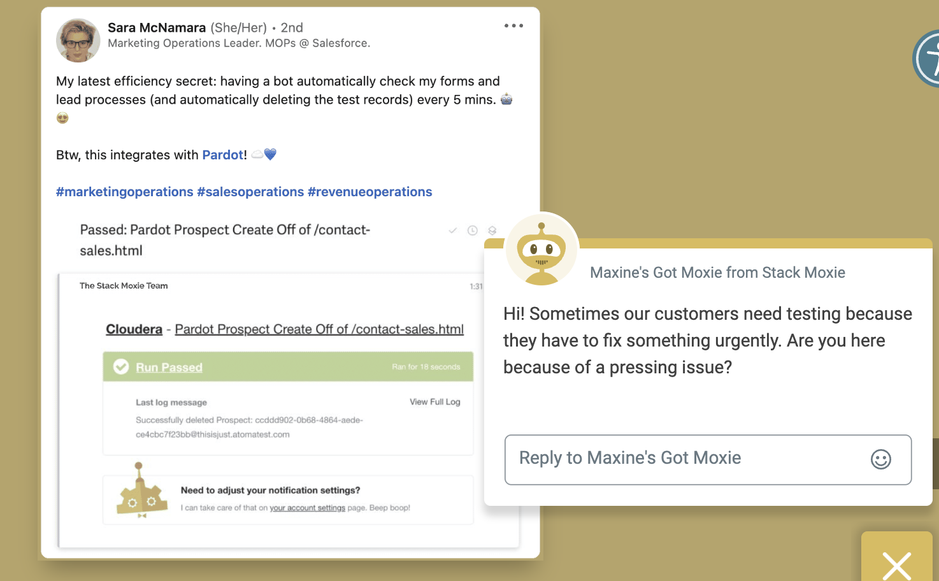Click the green Run Passed checkmark icon

(121, 367)
